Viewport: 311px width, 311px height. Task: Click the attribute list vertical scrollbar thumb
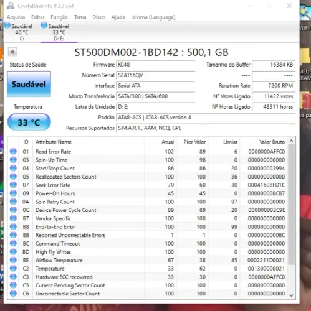coord(292,205)
